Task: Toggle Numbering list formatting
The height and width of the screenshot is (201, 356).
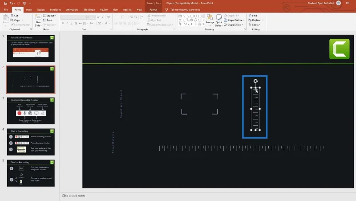Action: click(124, 17)
